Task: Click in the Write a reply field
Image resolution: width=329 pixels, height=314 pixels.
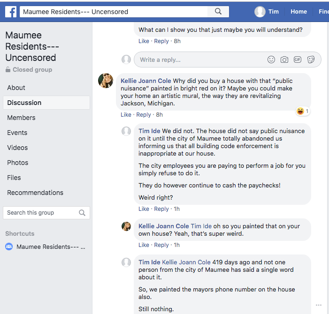Action: tap(197, 60)
